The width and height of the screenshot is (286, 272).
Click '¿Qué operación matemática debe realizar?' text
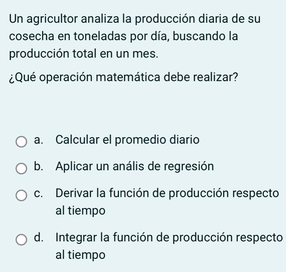point(123,75)
